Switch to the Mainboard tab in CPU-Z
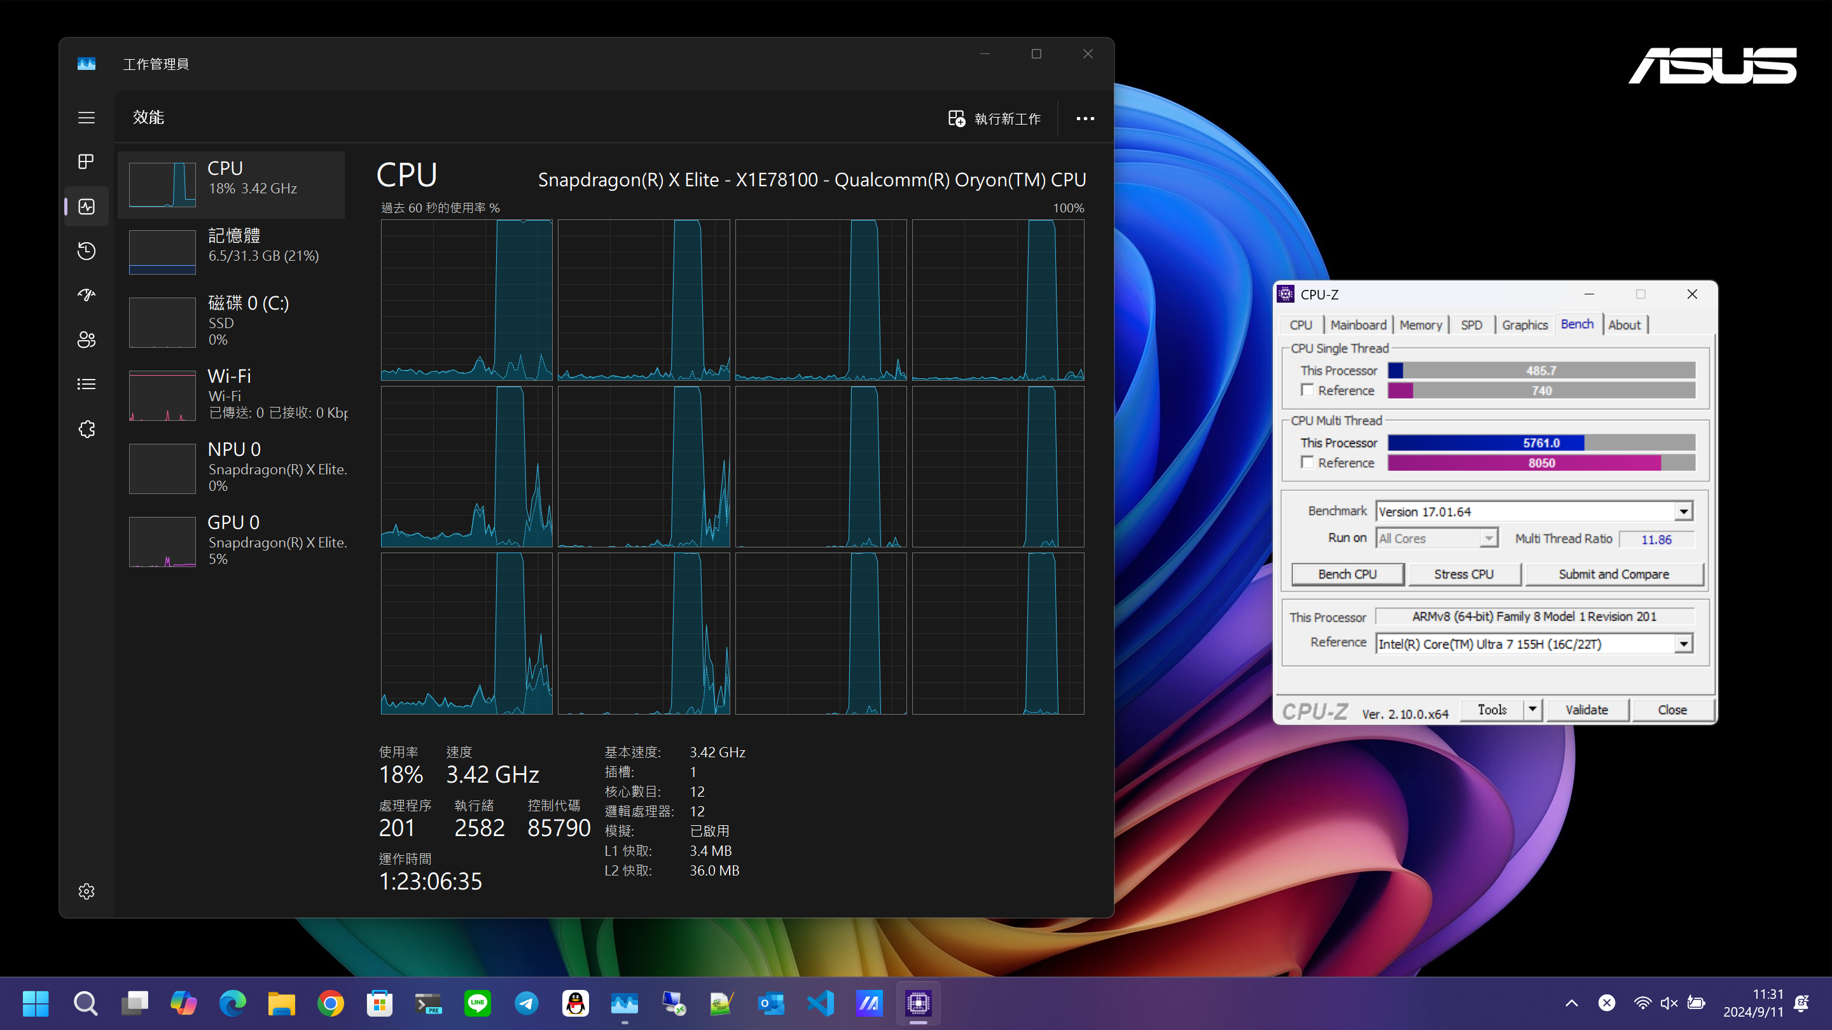1832x1030 pixels. [1357, 325]
